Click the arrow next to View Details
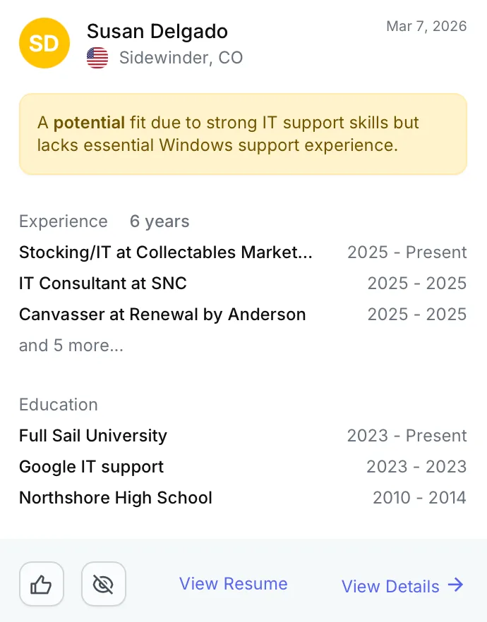 [456, 585]
